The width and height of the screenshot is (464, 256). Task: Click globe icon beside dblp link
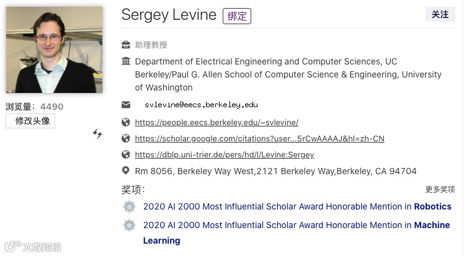pyautogui.click(x=126, y=154)
